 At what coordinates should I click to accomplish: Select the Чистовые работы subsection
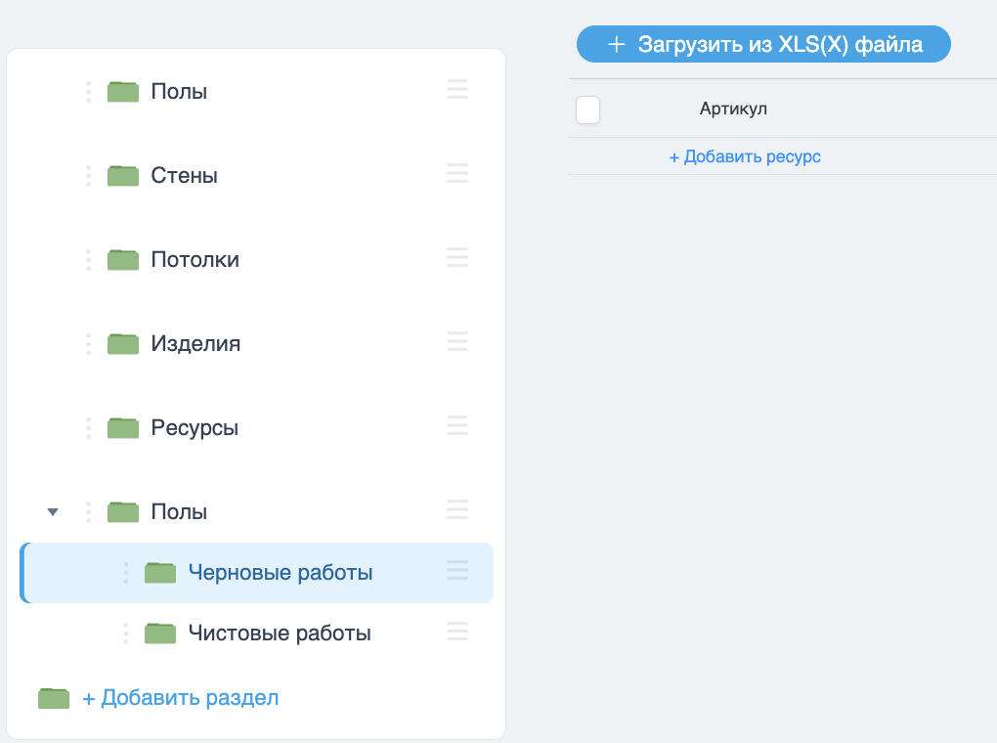pyautogui.click(x=280, y=633)
